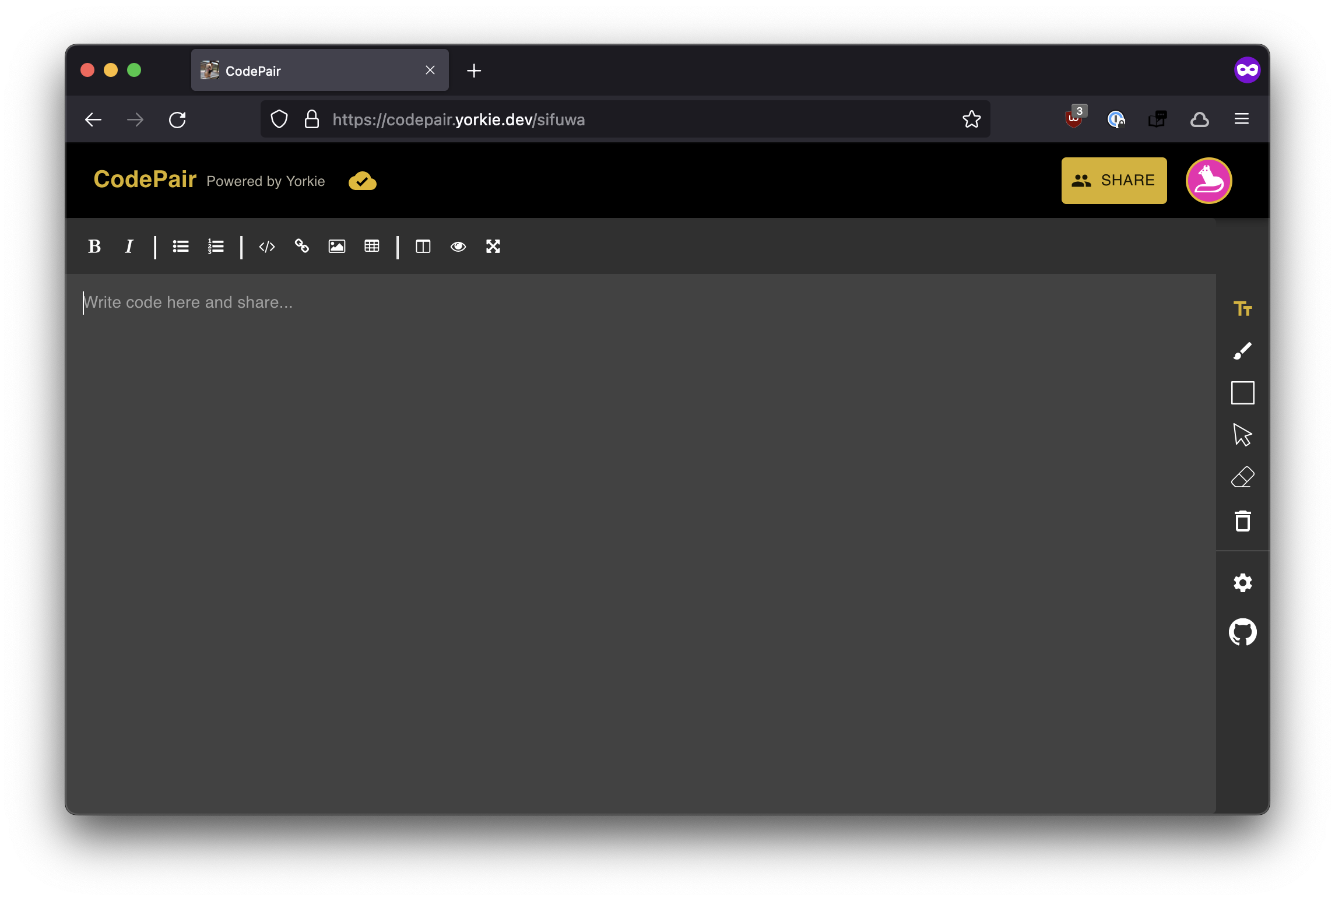Select the CodePair browser tab
The height and width of the screenshot is (901, 1335).
(319, 71)
